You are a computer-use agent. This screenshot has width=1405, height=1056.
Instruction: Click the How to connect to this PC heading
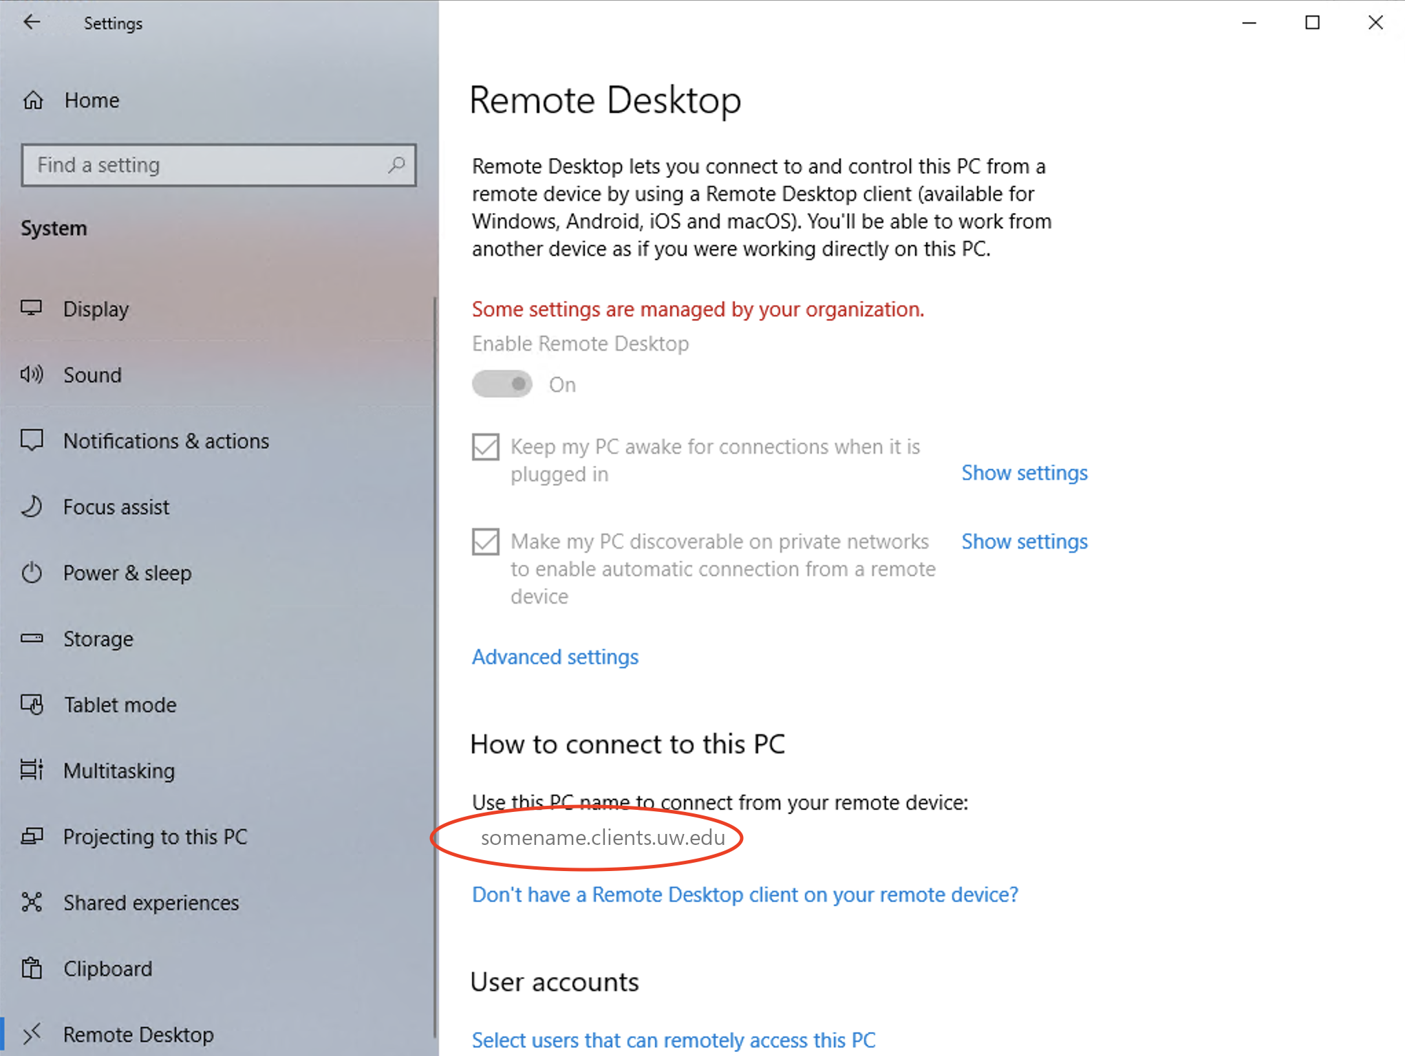point(628,744)
